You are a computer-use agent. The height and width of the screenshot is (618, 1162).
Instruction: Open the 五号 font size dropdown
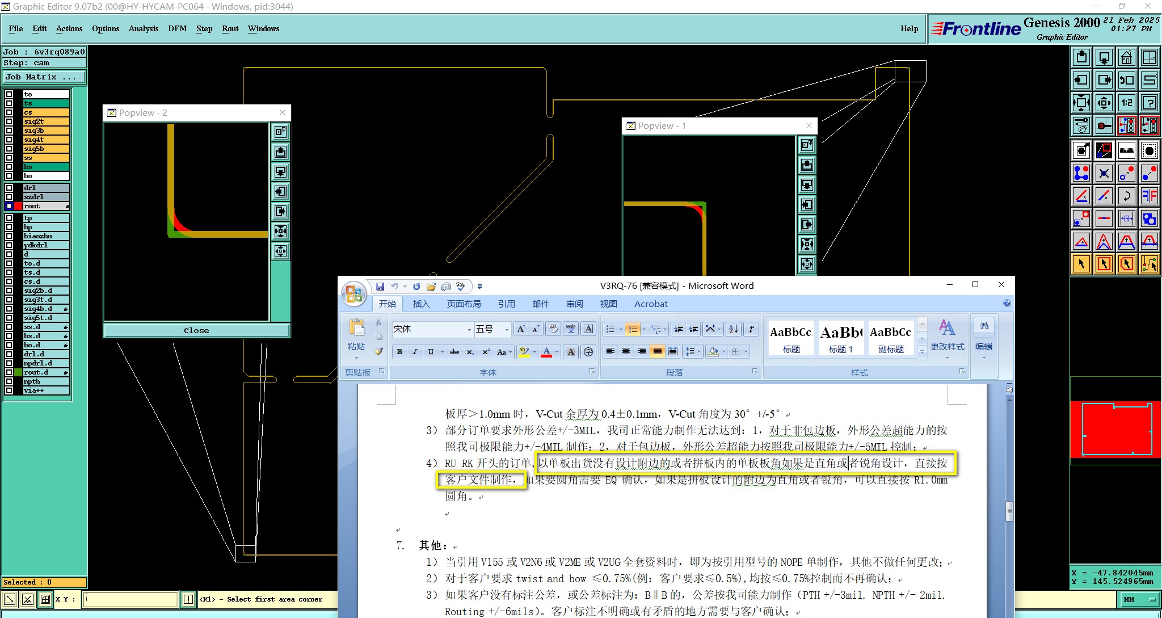click(x=507, y=329)
